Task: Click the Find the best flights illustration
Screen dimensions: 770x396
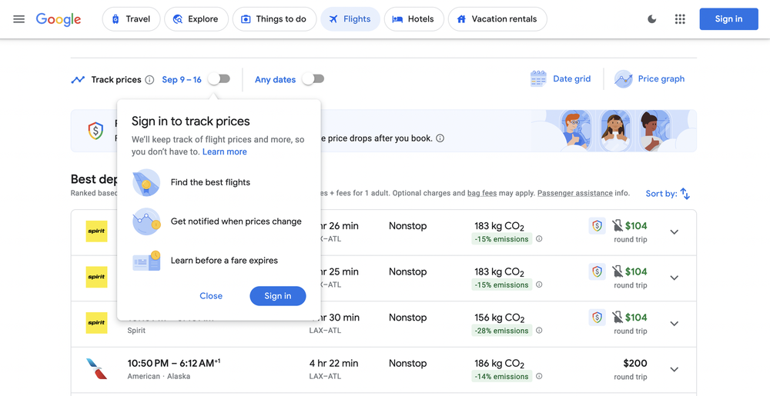Action: (146, 182)
